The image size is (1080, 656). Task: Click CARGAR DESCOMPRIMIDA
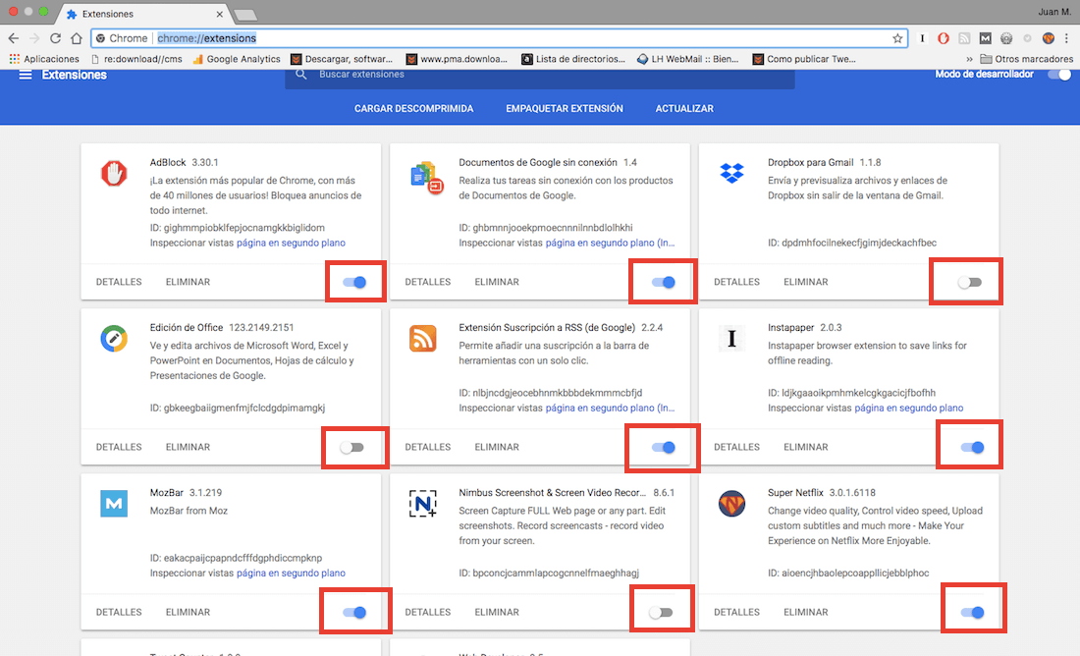[414, 109]
